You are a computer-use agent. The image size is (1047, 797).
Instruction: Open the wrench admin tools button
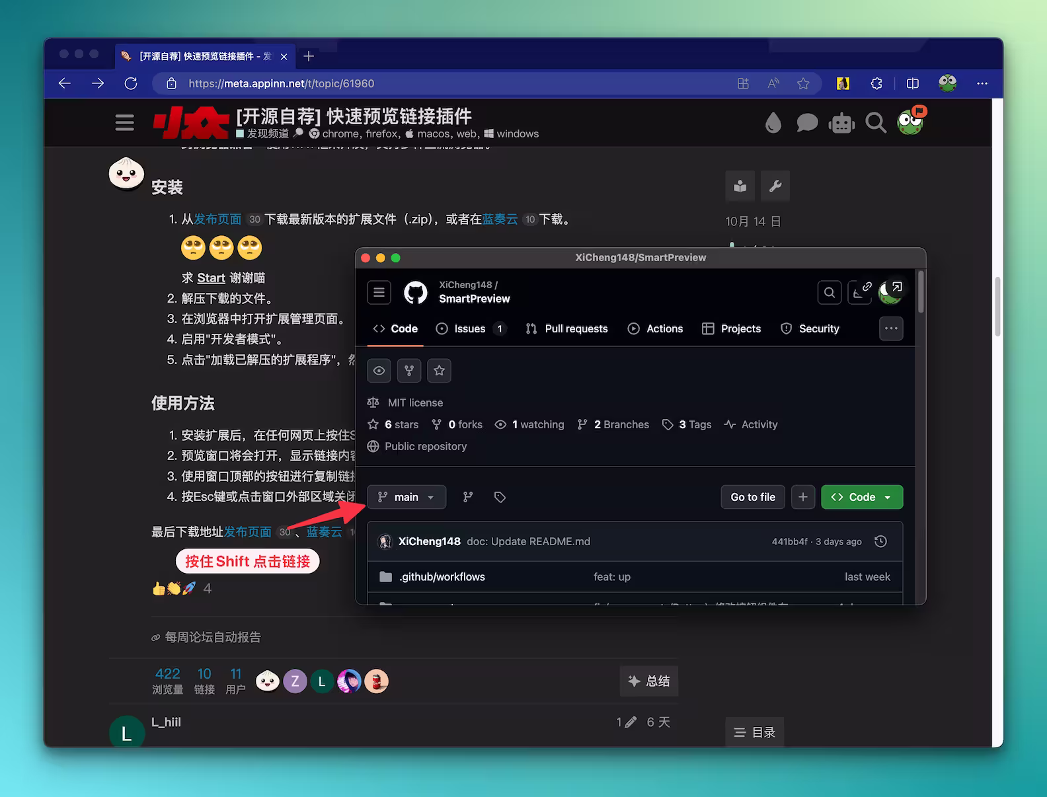pos(775,186)
